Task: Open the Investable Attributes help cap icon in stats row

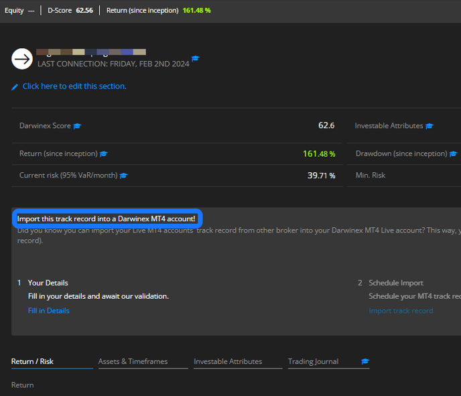Action: click(430, 126)
